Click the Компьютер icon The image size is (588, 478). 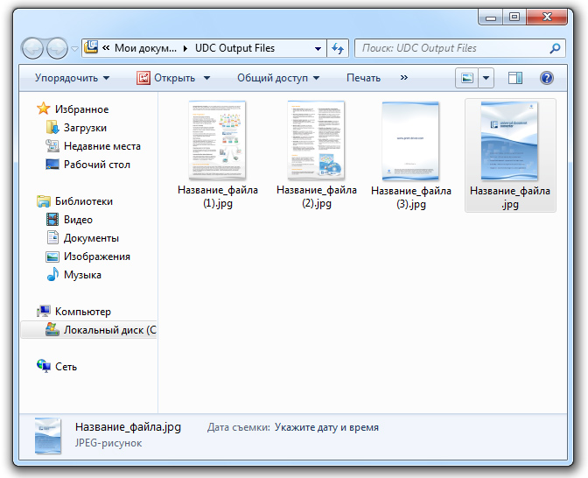coord(44,311)
